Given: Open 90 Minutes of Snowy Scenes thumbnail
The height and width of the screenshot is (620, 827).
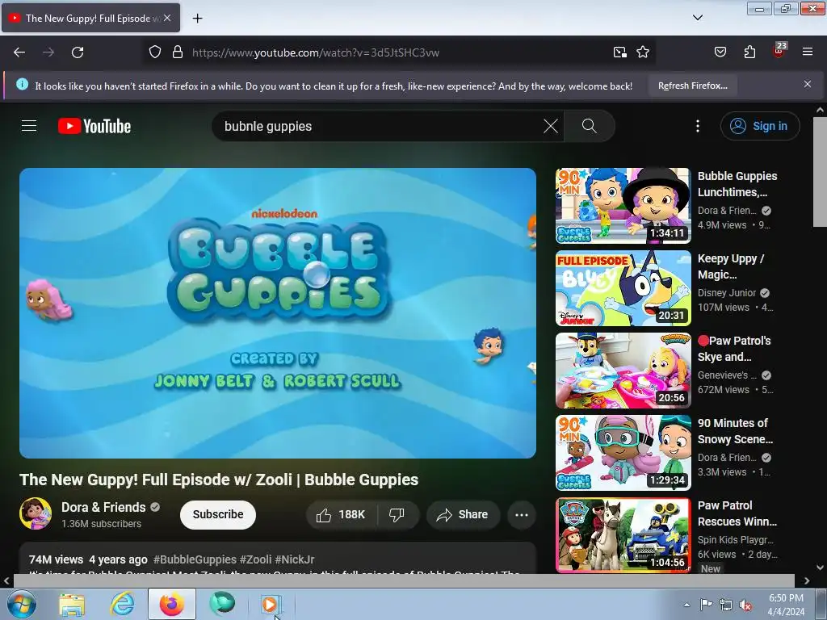Looking at the screenshot, I should (623, 452).
